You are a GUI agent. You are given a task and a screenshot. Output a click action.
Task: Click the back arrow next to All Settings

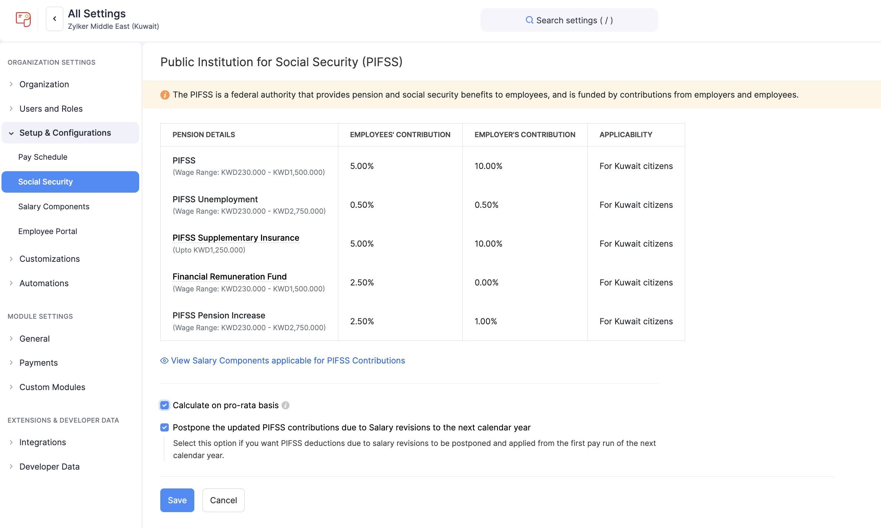point(54,19)
